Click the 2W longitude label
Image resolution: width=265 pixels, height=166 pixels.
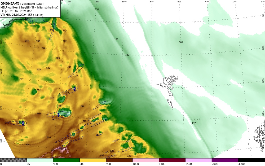[x=235, y=2]
